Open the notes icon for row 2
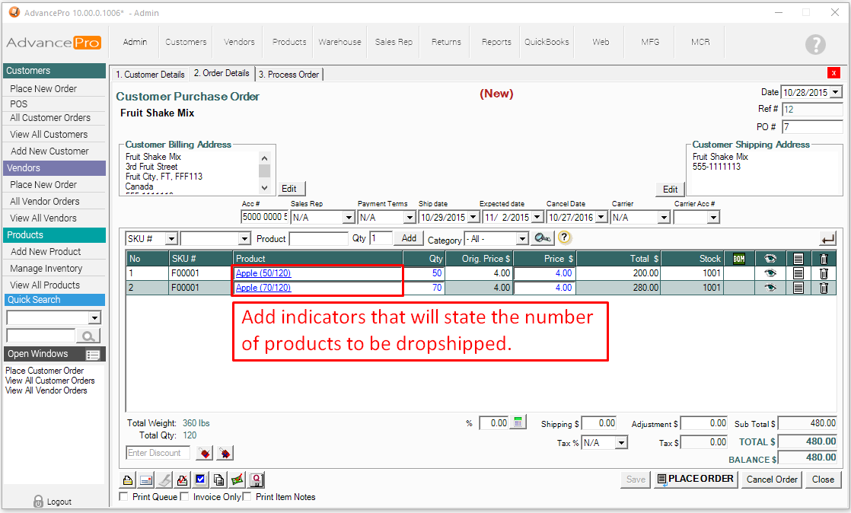This screenshot has width=851, height=513. coord(798,288)
